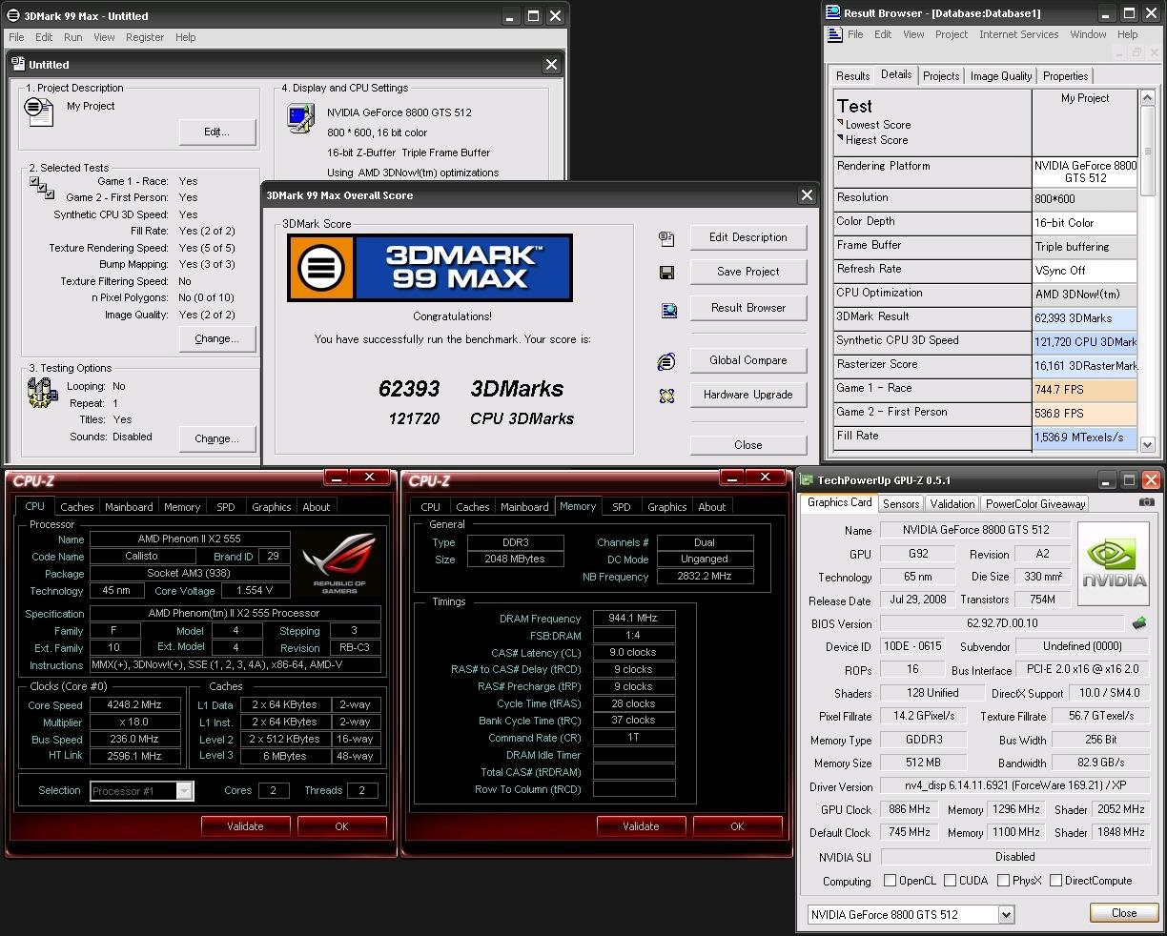The image size is (1167, 936).
Task: Switch to the Image Quality tab
Action: (x=1001, y=76)
